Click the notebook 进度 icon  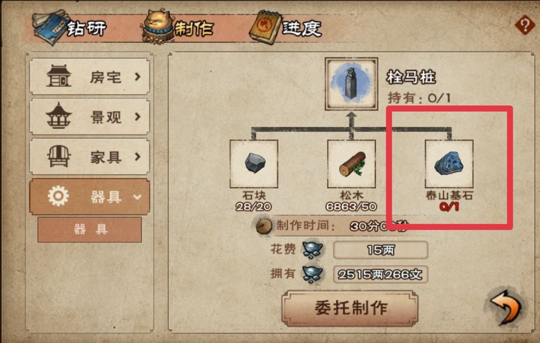click(x=266, y=27)
